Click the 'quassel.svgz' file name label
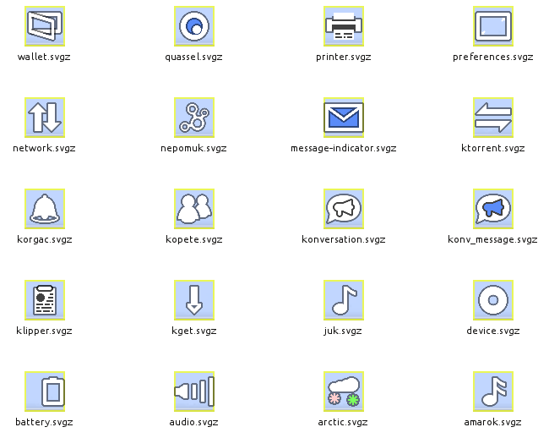 click(x=194, y=57)
